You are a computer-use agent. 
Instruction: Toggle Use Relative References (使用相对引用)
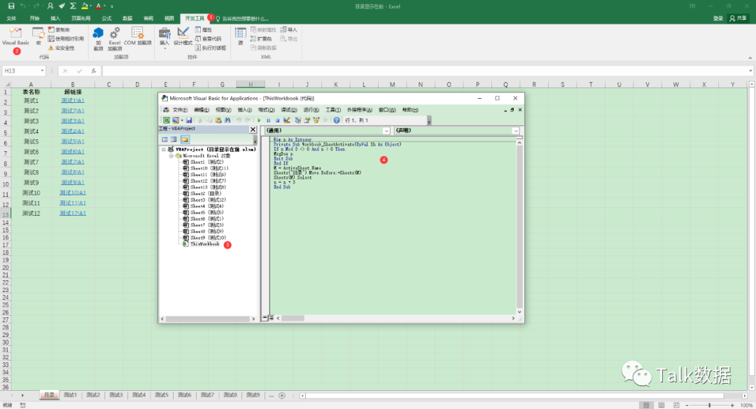(66, 39)
